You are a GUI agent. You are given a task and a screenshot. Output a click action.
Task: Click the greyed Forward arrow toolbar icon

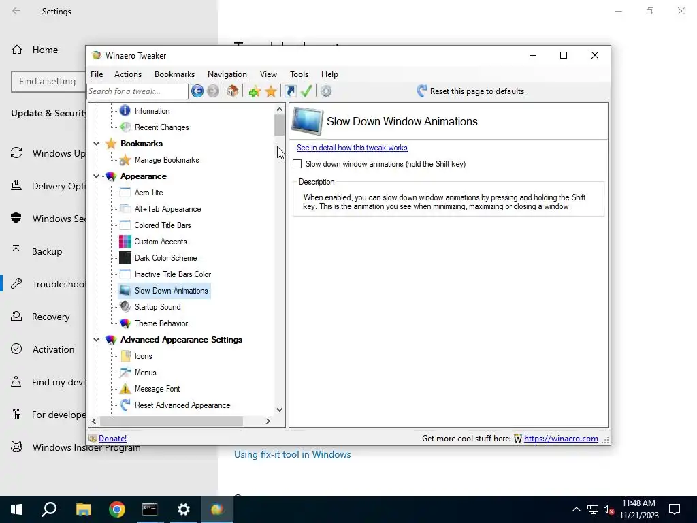pos(213,91)
